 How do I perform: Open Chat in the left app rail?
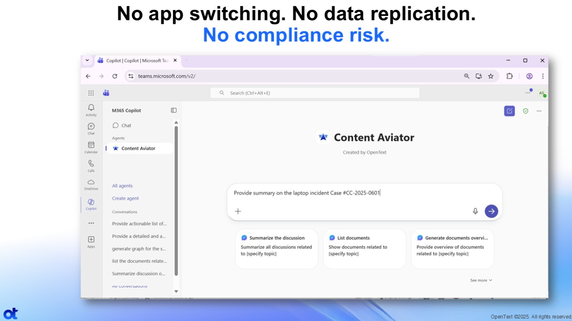pyautogui.click(x=91, y=127)
